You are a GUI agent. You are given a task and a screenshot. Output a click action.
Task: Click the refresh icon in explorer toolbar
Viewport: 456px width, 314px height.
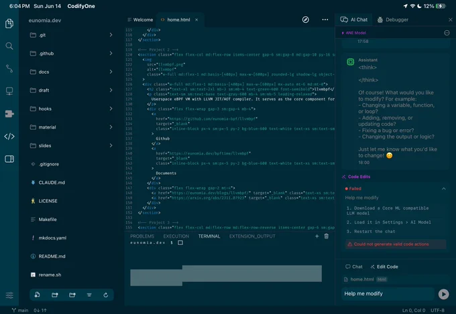pyautogui.click(x=106, y=295)
